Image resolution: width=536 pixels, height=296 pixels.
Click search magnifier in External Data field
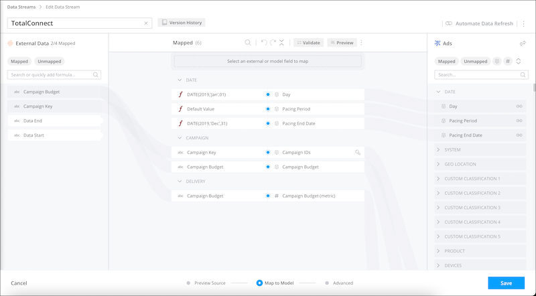click(96, 74)
